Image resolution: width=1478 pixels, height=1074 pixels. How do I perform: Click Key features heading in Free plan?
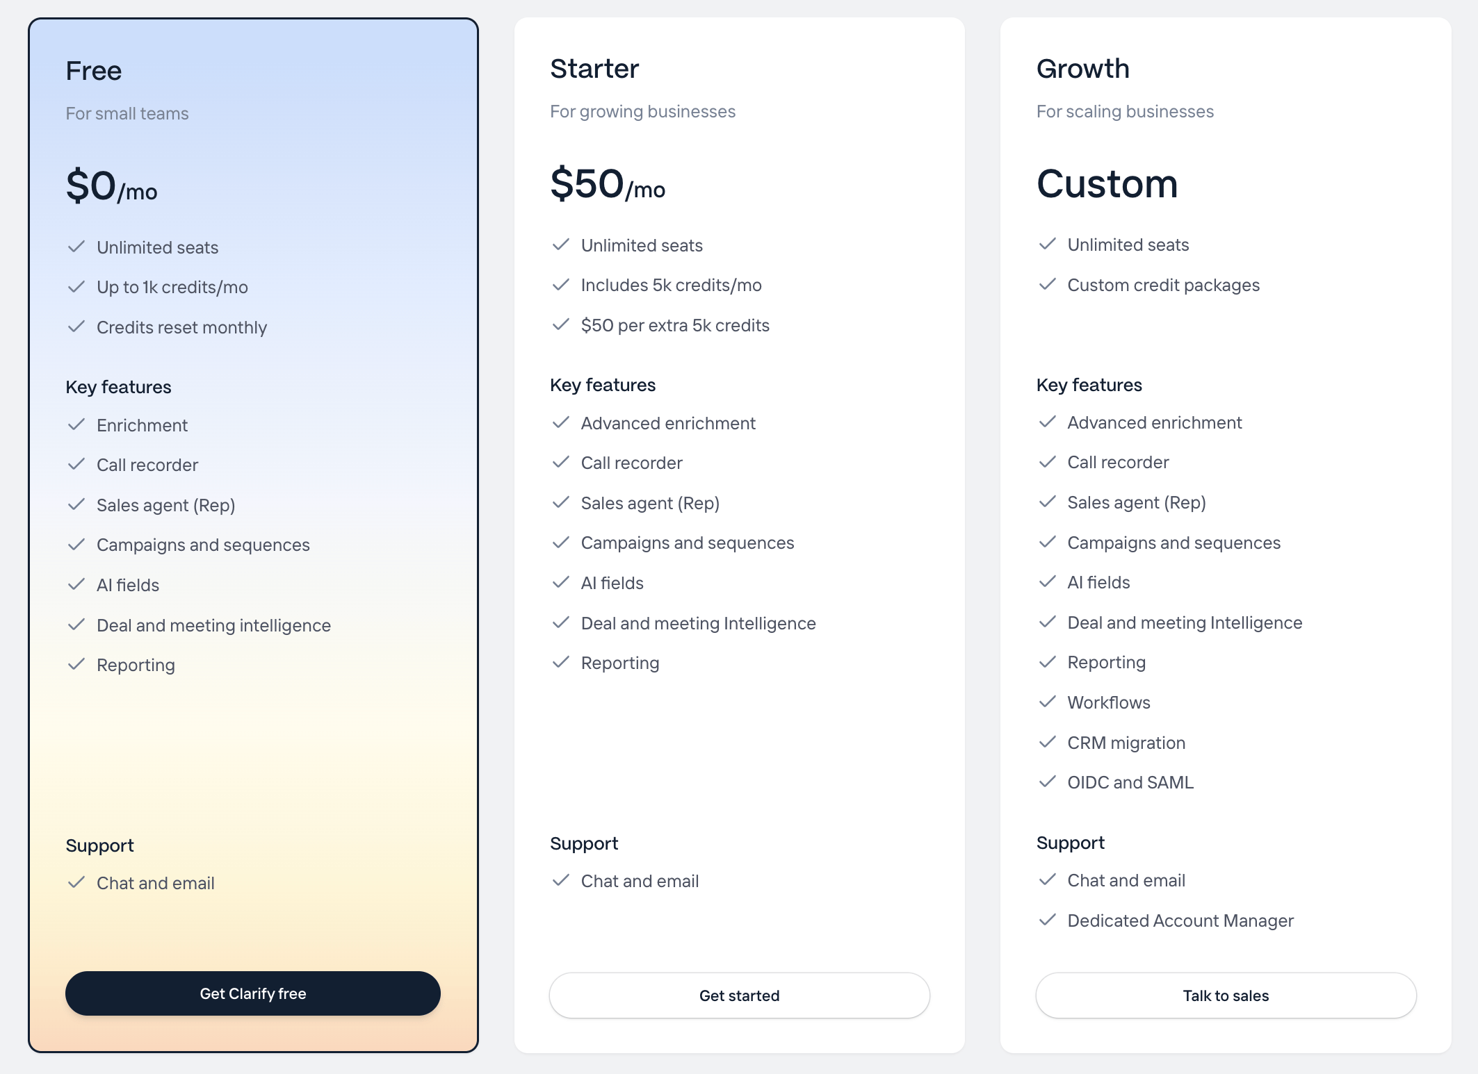pos(118,387)
